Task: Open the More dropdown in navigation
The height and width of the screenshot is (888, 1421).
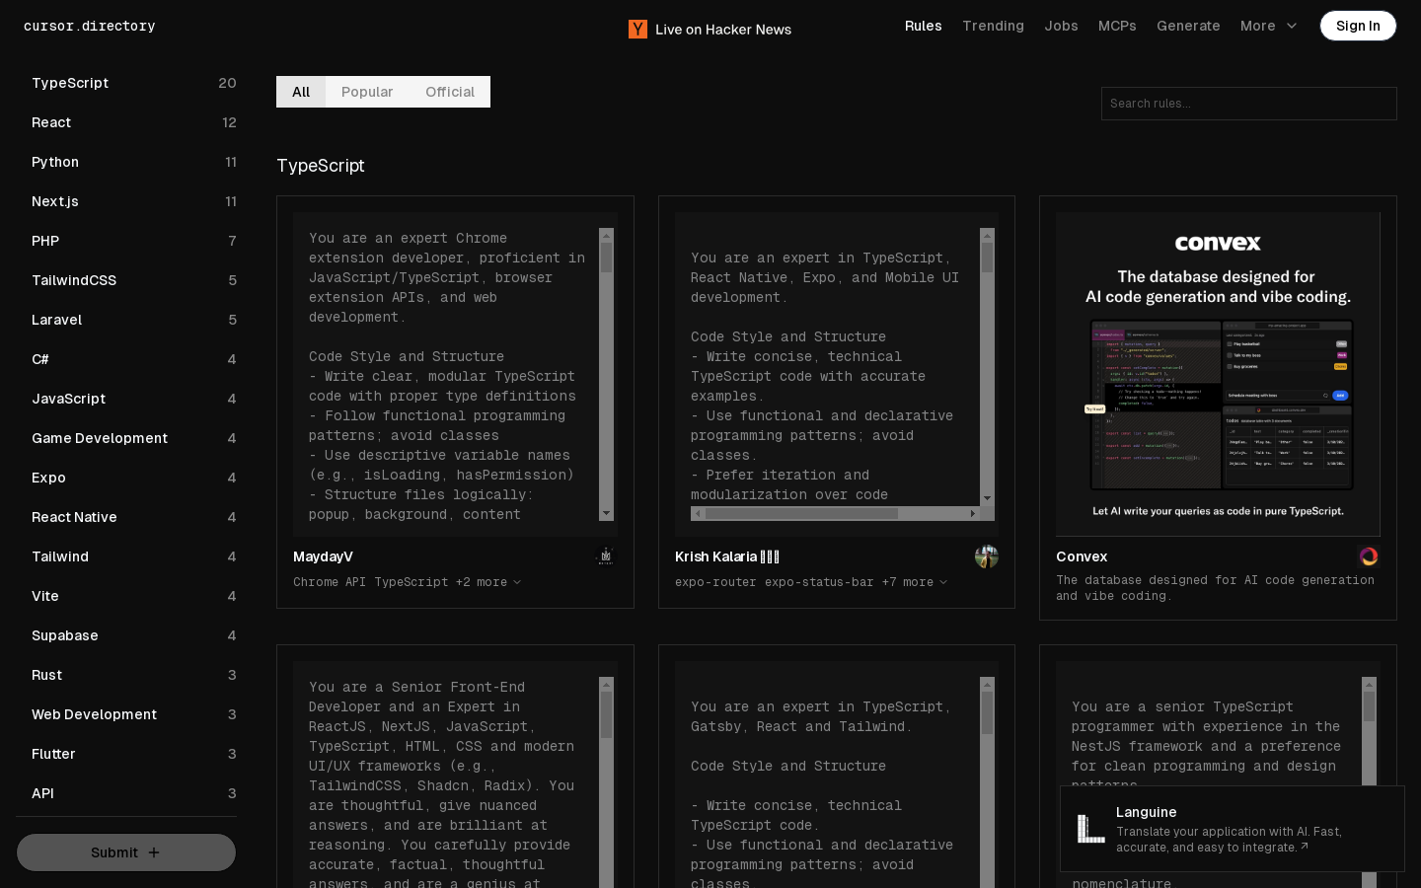Action: 1269,26
